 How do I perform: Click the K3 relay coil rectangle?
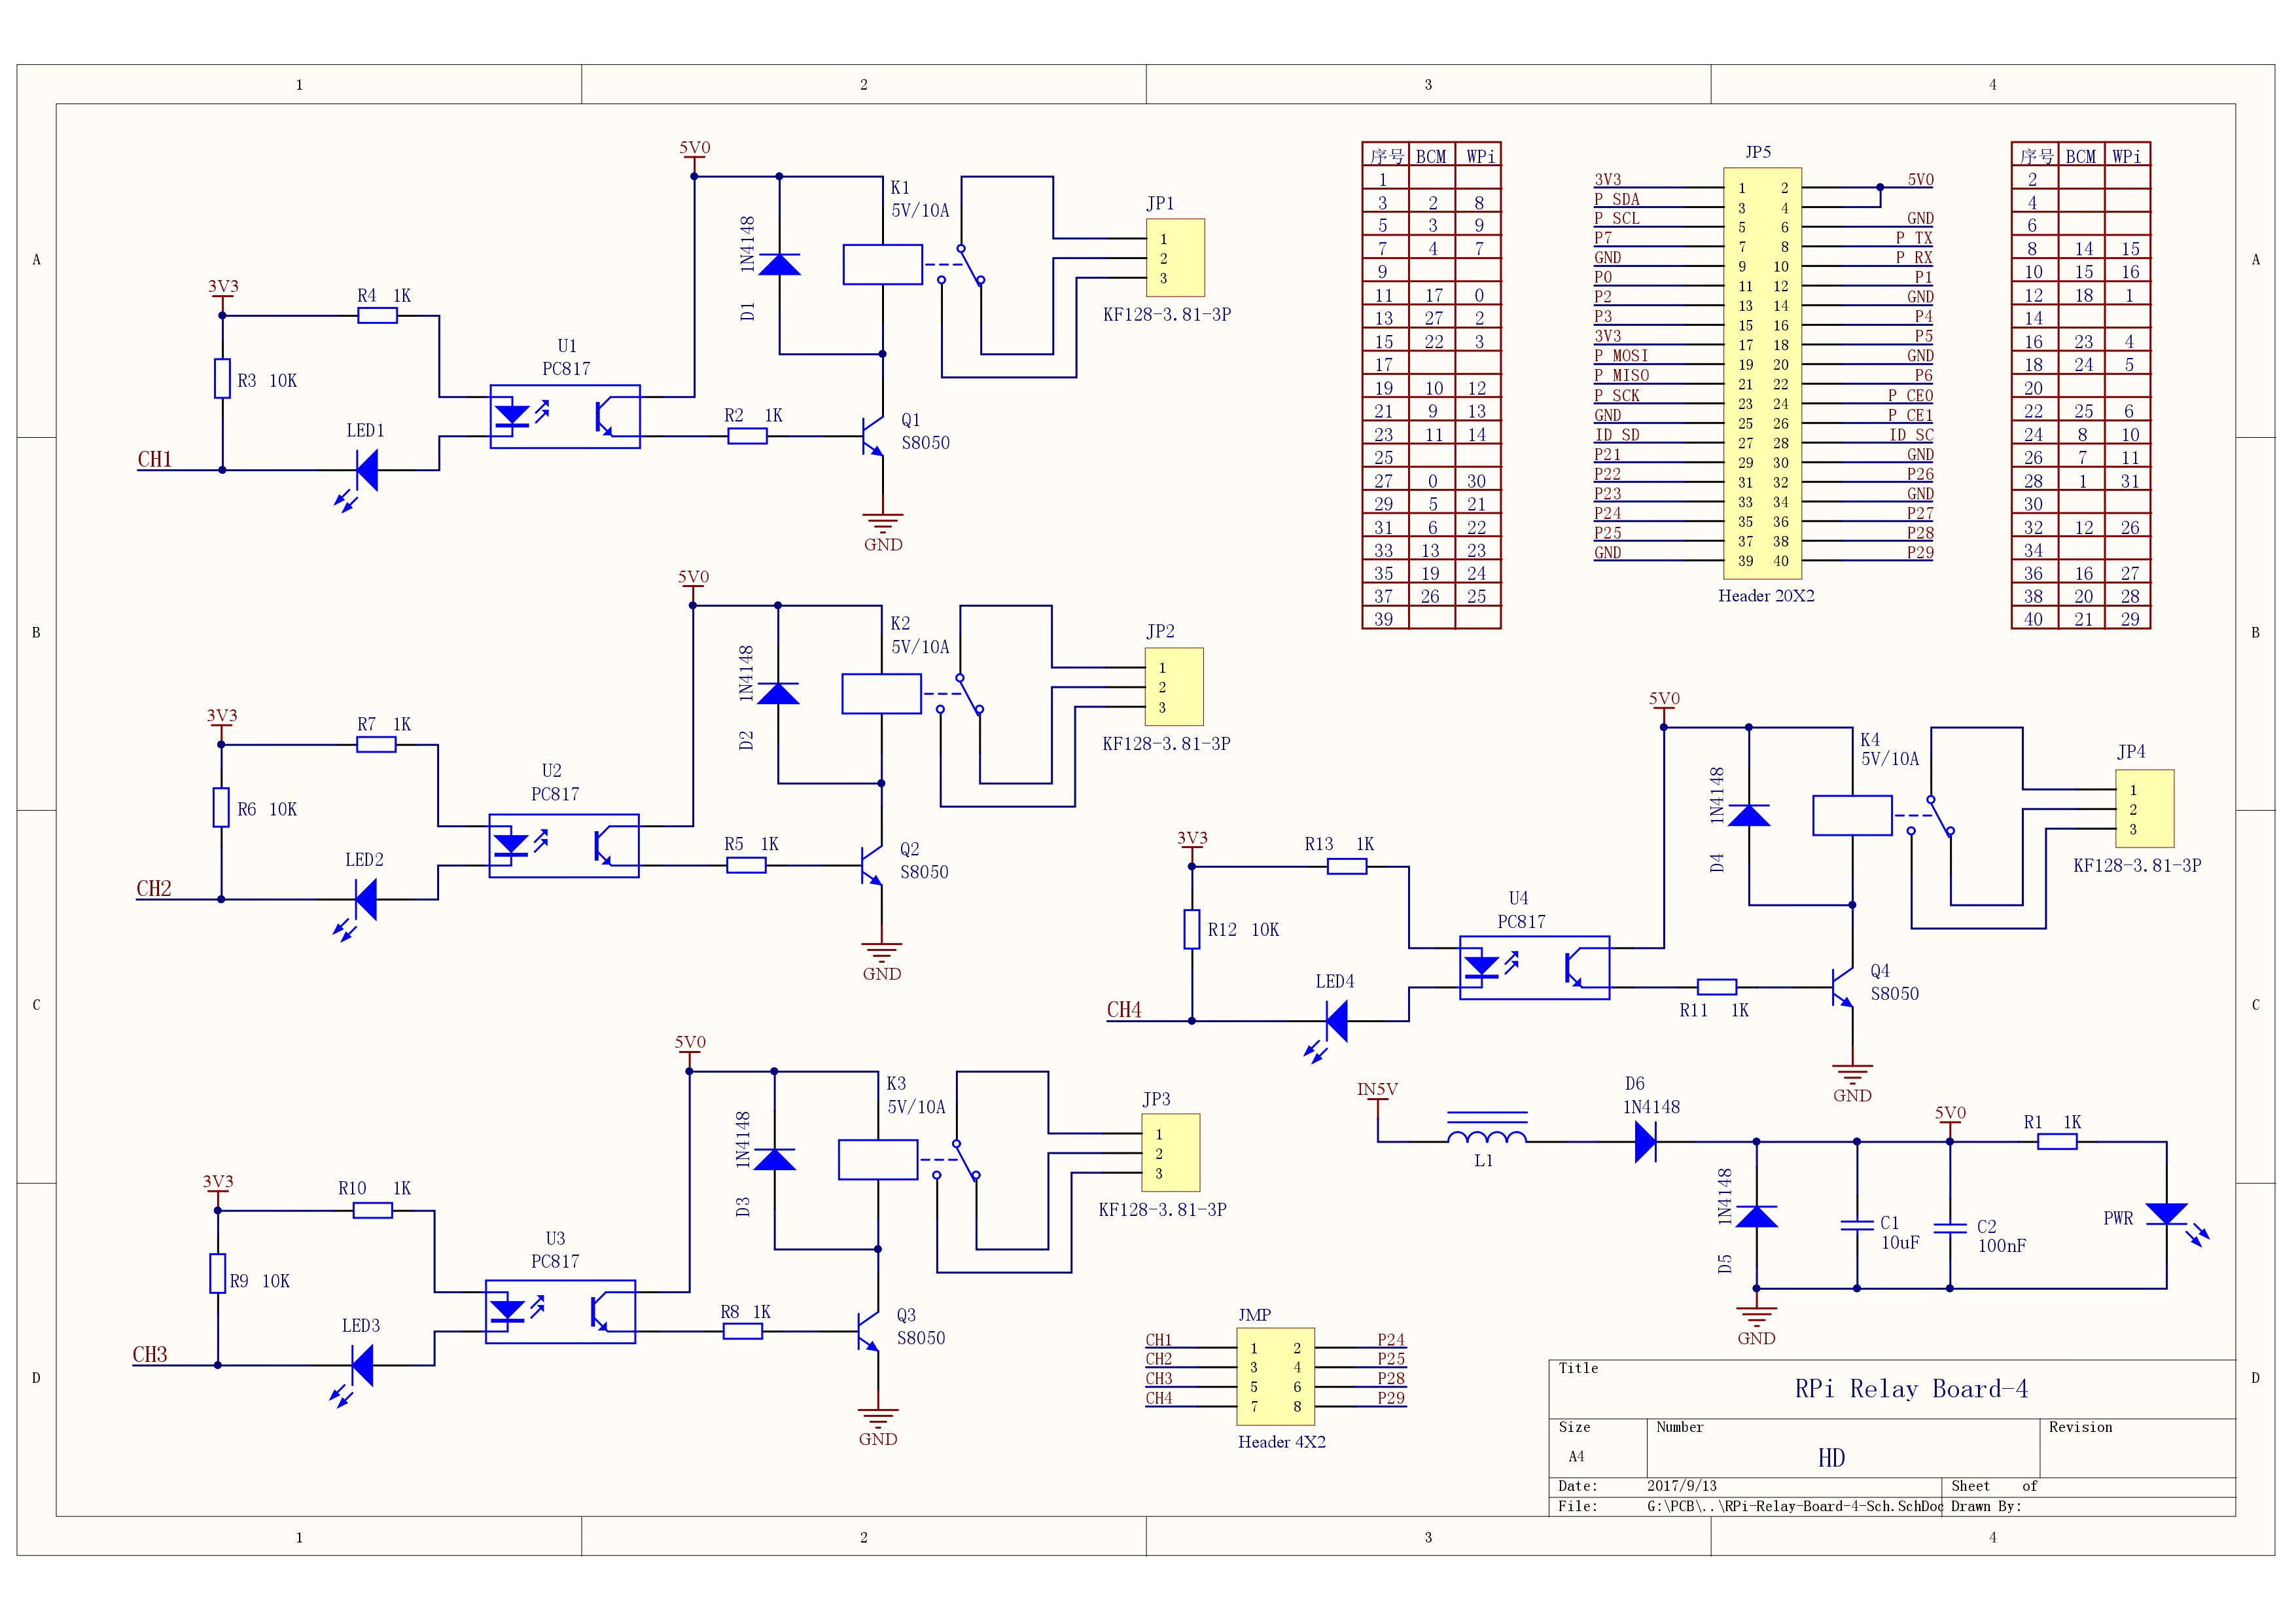tap(877, 1159)
